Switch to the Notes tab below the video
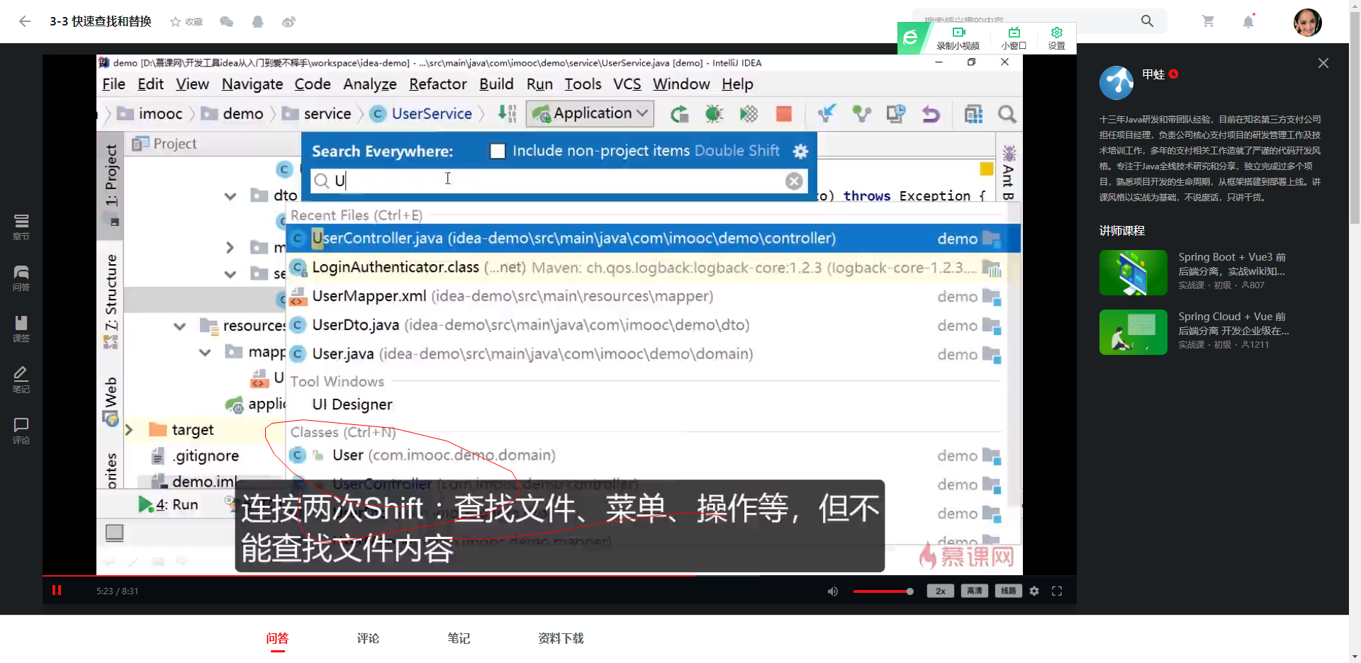This screenshot has height=663, width=1361. [459, 638]
